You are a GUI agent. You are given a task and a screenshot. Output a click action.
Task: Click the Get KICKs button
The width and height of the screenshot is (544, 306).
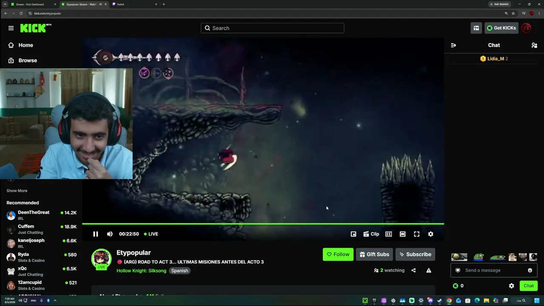pyautogui.click(x=501, y=28)
